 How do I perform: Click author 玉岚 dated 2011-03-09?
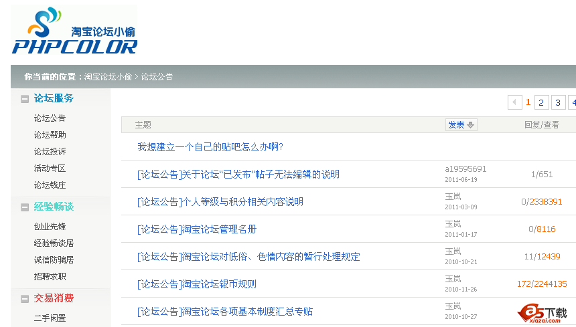pyautogui.click(x=453, y=197)
